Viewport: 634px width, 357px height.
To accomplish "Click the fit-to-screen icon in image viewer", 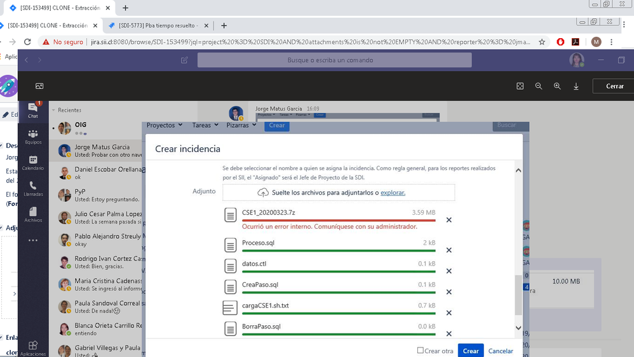I will [520, 86].
